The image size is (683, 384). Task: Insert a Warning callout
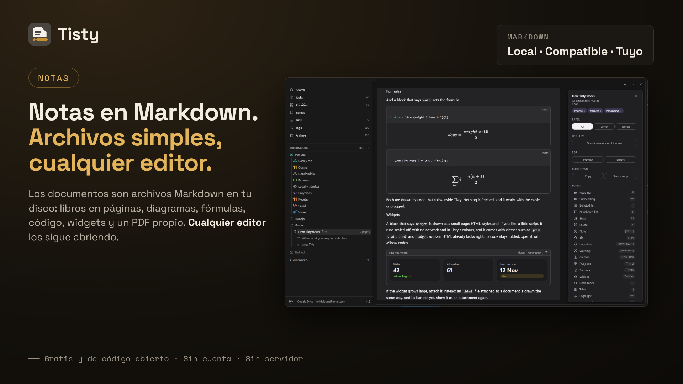604,251
